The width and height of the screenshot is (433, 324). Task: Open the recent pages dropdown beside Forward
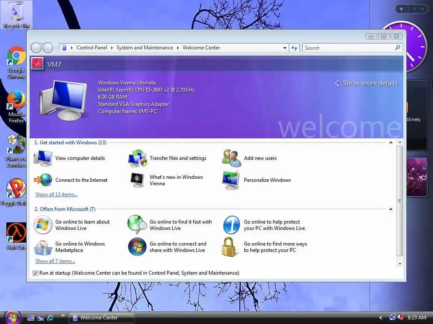(56, 48)
